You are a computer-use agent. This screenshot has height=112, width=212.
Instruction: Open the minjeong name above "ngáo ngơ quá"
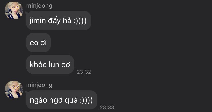point(39,85)
